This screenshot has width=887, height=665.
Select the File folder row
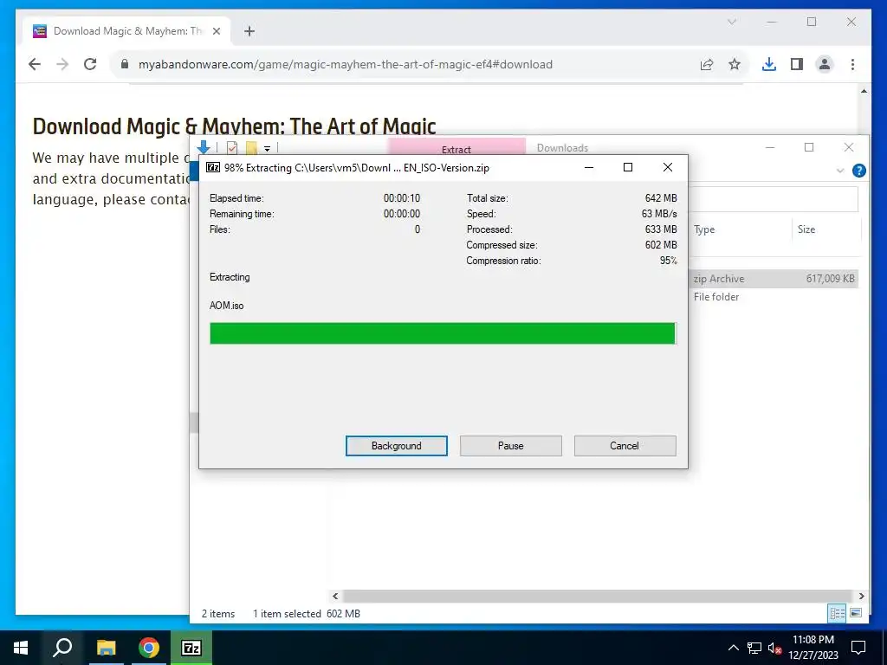774,297
